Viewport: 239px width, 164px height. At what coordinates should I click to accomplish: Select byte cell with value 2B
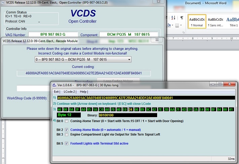(166, 109)
